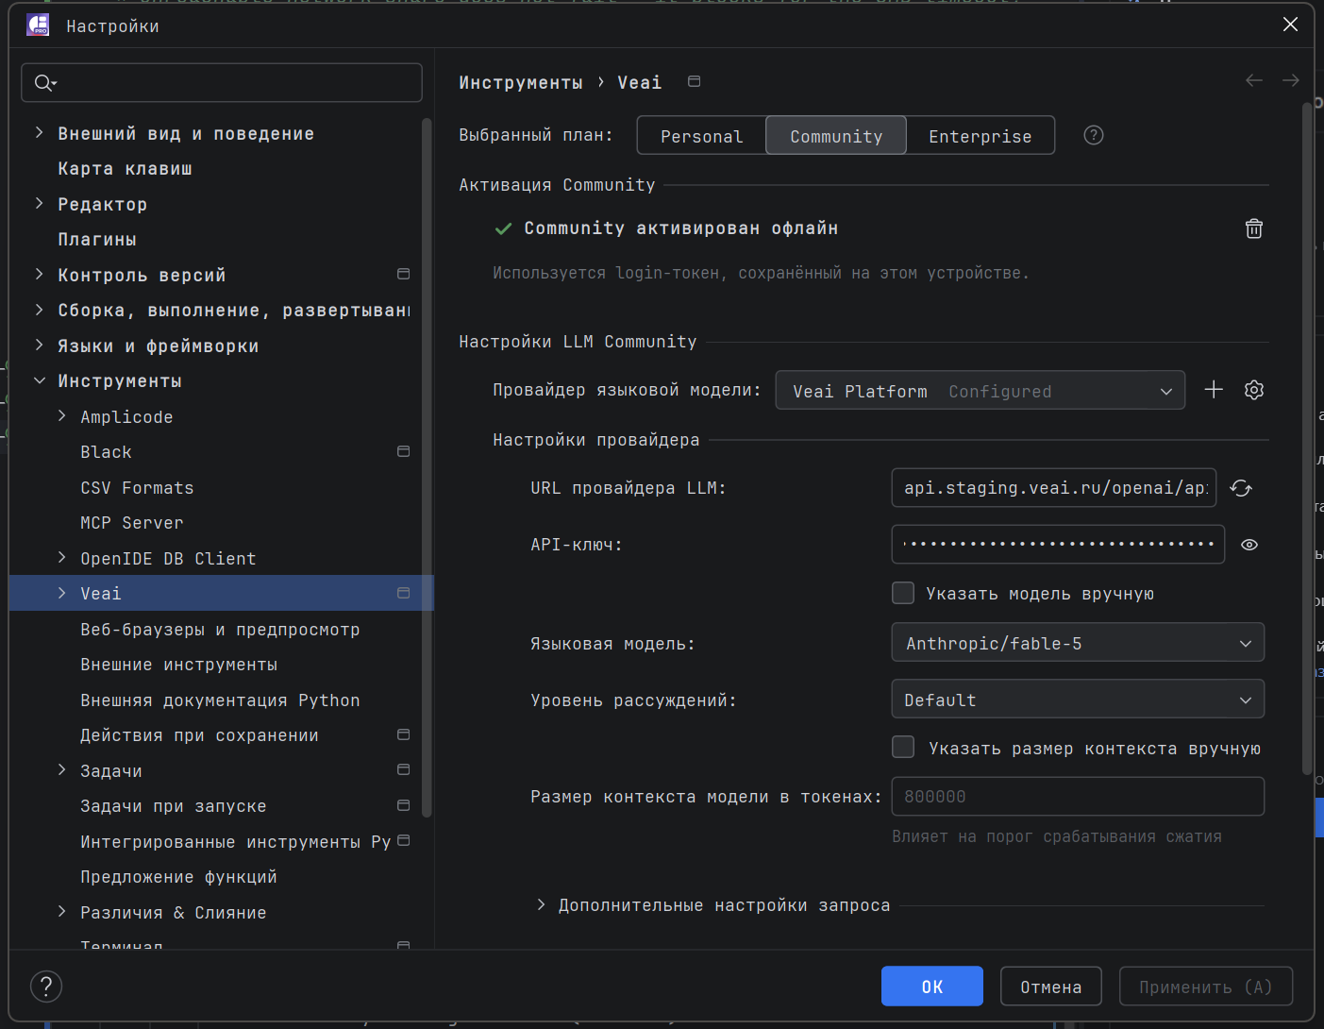The width and height of the screenshot is (1324, 1029).
Task: Click project icon on Задачи при запуске row
Action: tap(403, 805)
